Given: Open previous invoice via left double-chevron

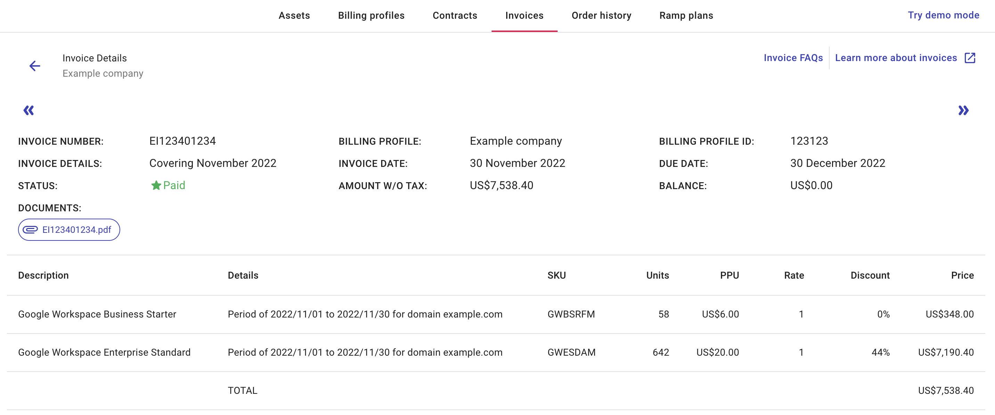Looking at the screenshot, I should tap(29, 110).
